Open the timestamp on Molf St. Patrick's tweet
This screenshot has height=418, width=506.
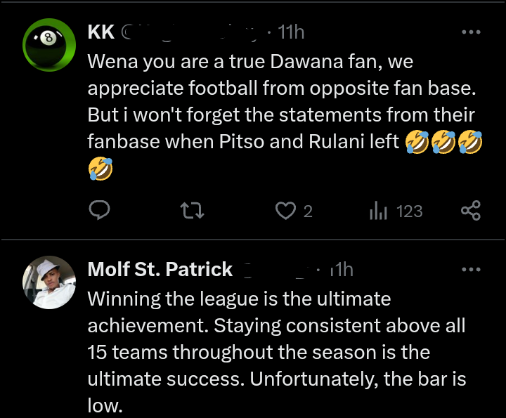pyautogui.click(x=342, y=270)
